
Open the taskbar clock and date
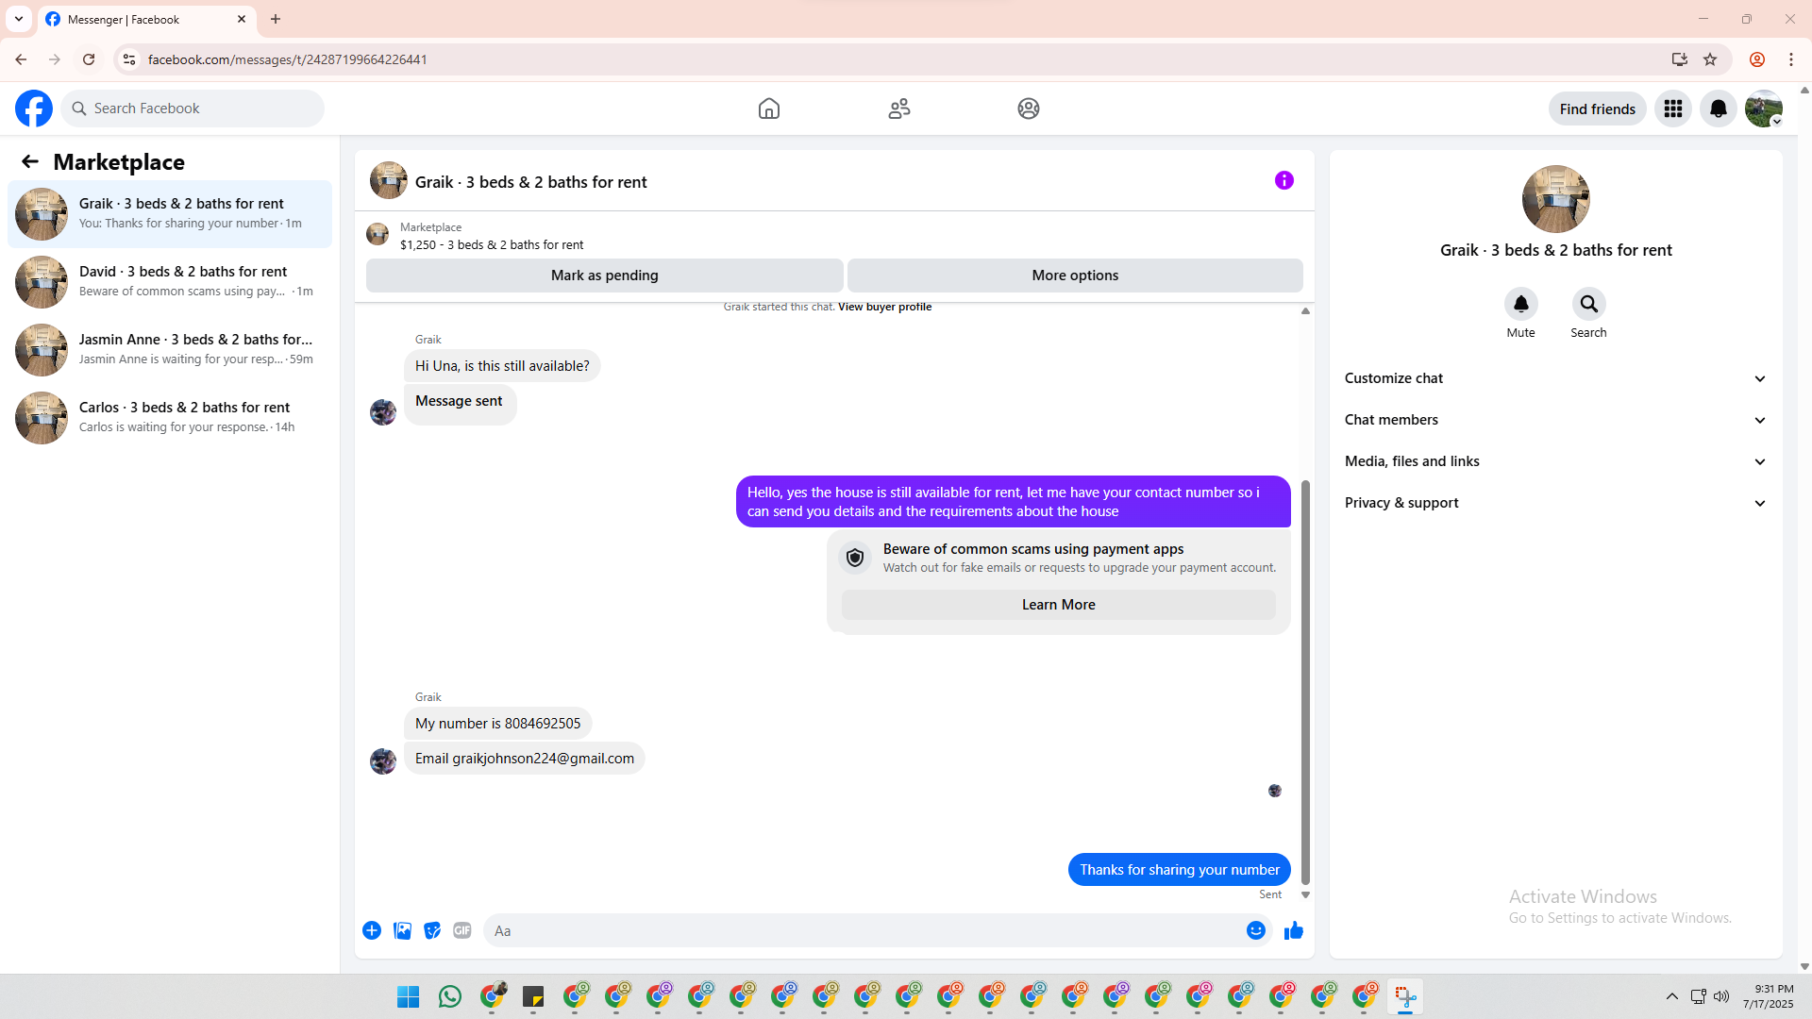point(1768,996)
